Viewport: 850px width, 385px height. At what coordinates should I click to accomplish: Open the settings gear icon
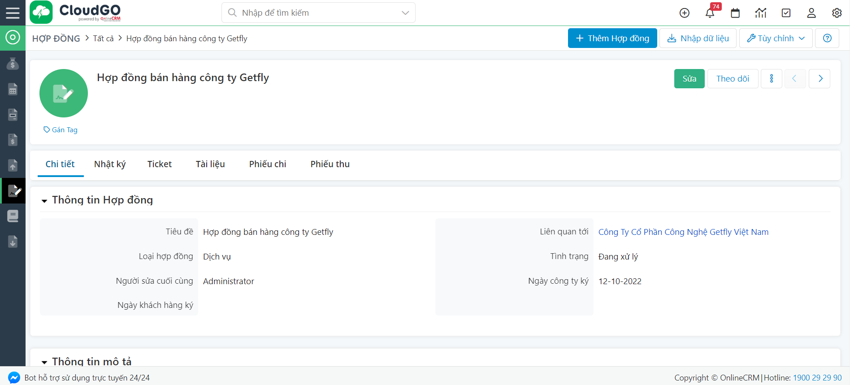[837, 13]
